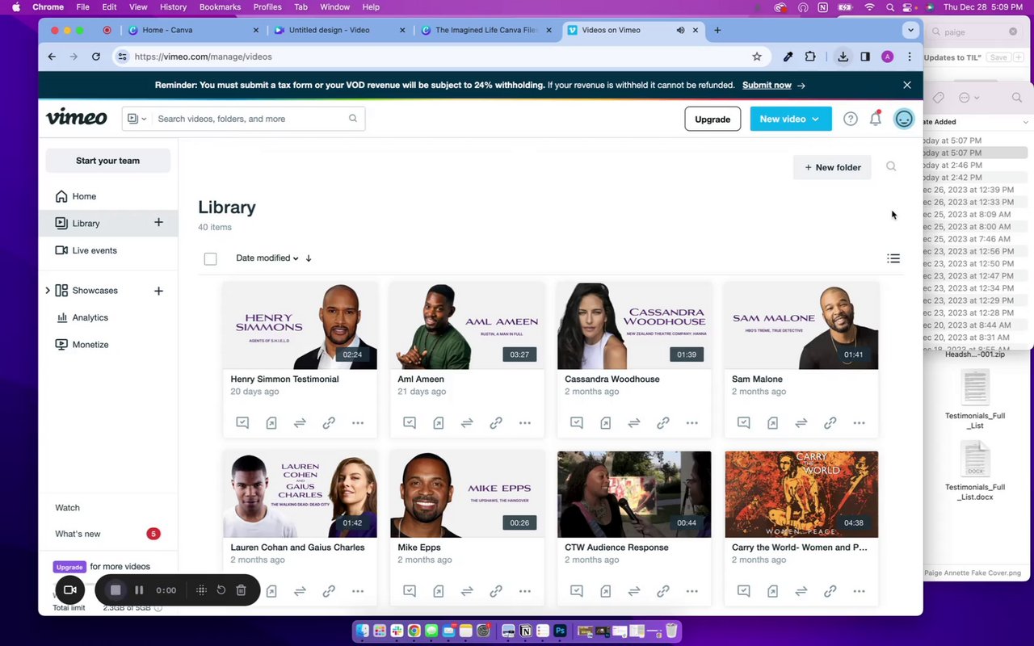Image resolution: width=1034 pixels, height=646 pixels.
Task: Open Chrome downloads icon
Action: pos(843,57)
